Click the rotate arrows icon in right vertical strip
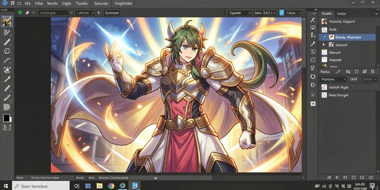This screenshot has width=380, height=190. (x=313, y=76)
